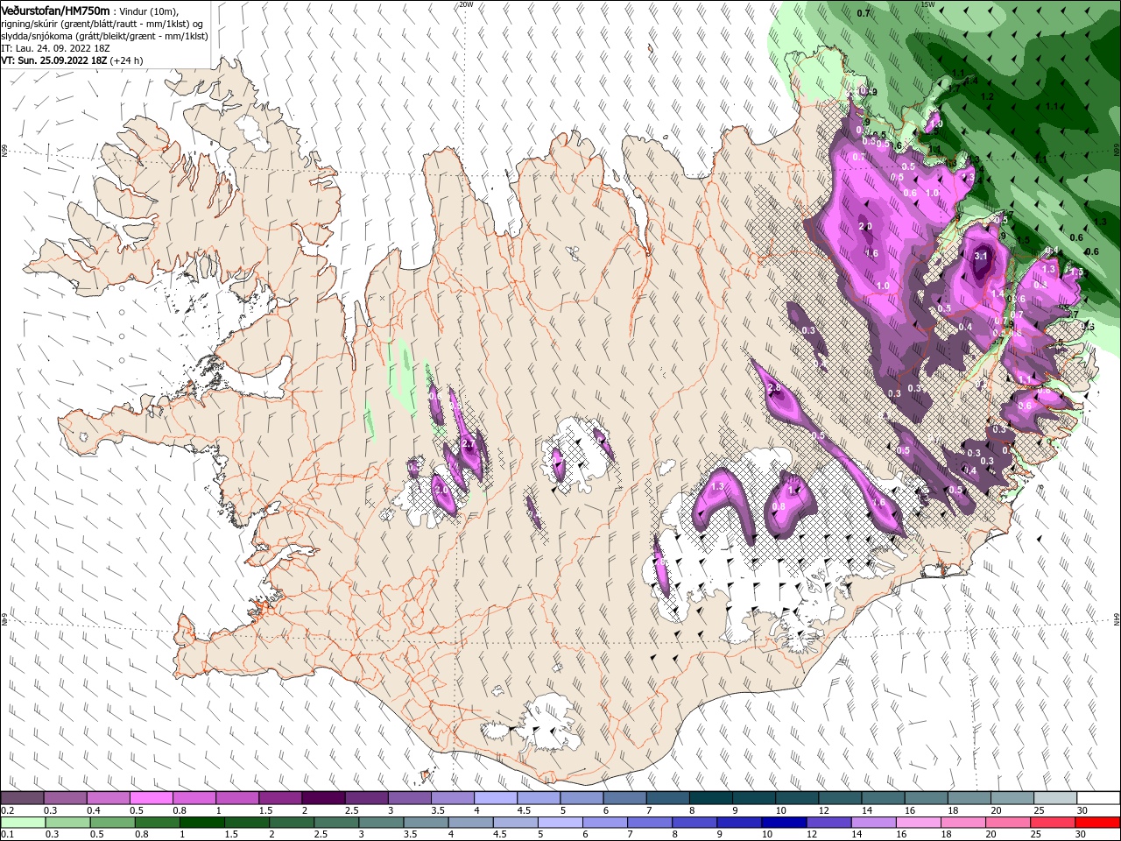Screen dimensions: 1121x841
Task: Pick the dark teal snow swatch between 8 and 9
Action: tap(711, 797)
